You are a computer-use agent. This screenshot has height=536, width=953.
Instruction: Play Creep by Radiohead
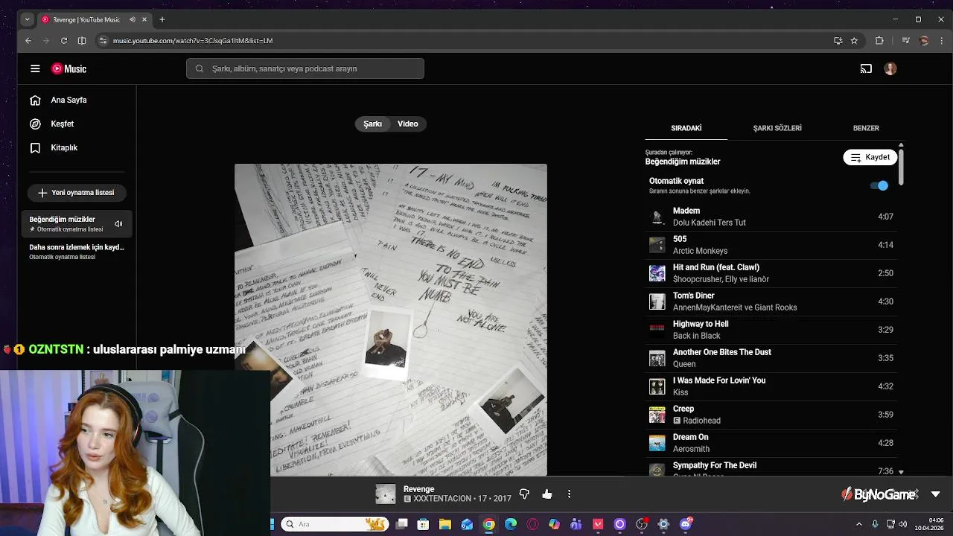[771, 415]
